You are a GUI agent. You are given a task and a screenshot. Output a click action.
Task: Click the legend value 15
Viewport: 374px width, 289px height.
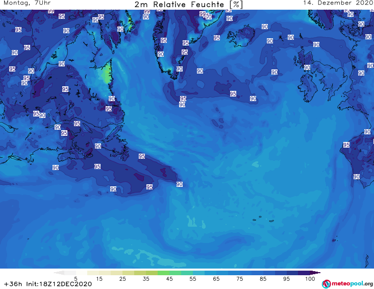click(x=99, y=279)
